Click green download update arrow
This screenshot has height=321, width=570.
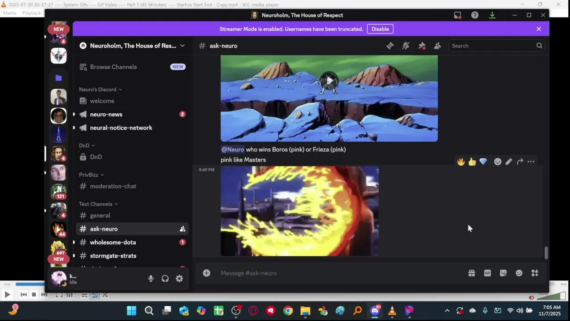pyautogui.click(x=492, y=15)
